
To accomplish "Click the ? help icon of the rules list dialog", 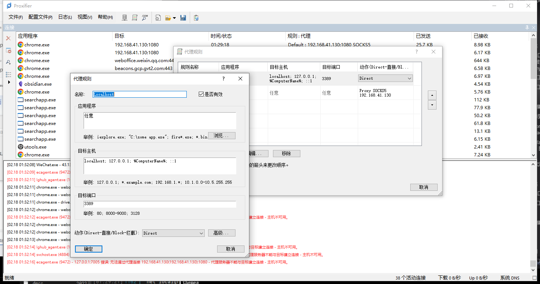I will [x=417, y=52].
